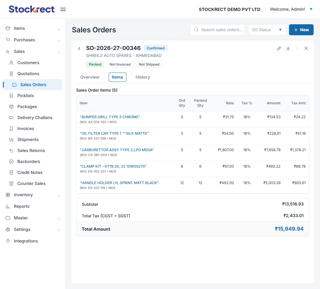Click the search magnifier icon
The image size is (320, 289).
(196, 30)
